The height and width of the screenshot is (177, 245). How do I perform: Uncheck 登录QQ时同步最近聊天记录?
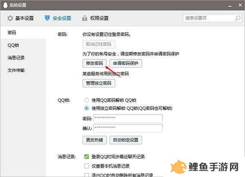coord(87,157)
